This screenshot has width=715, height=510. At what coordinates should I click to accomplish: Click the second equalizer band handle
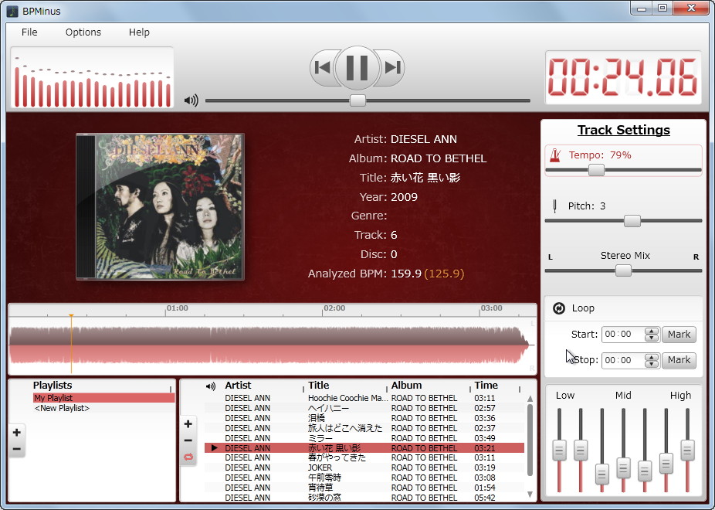(581, 450)
